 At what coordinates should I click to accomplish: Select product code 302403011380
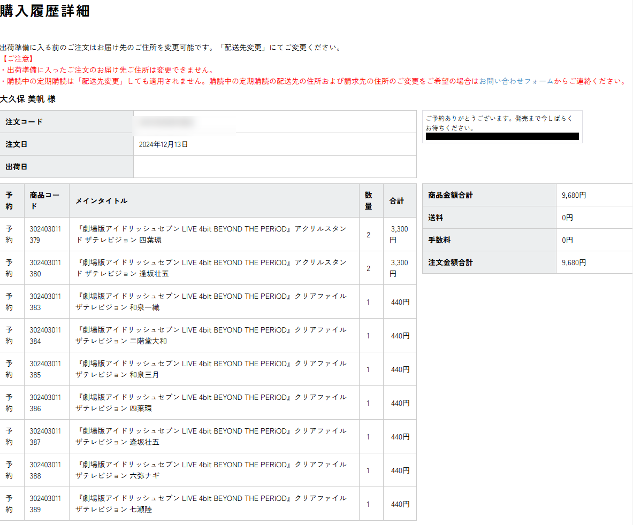pyautogui.click(x=45, y=268)
